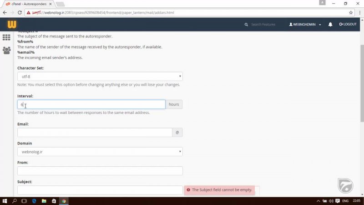
Task: Bookmark this page with the star icon
Action: pyautogui.click(x=351, y=12)
